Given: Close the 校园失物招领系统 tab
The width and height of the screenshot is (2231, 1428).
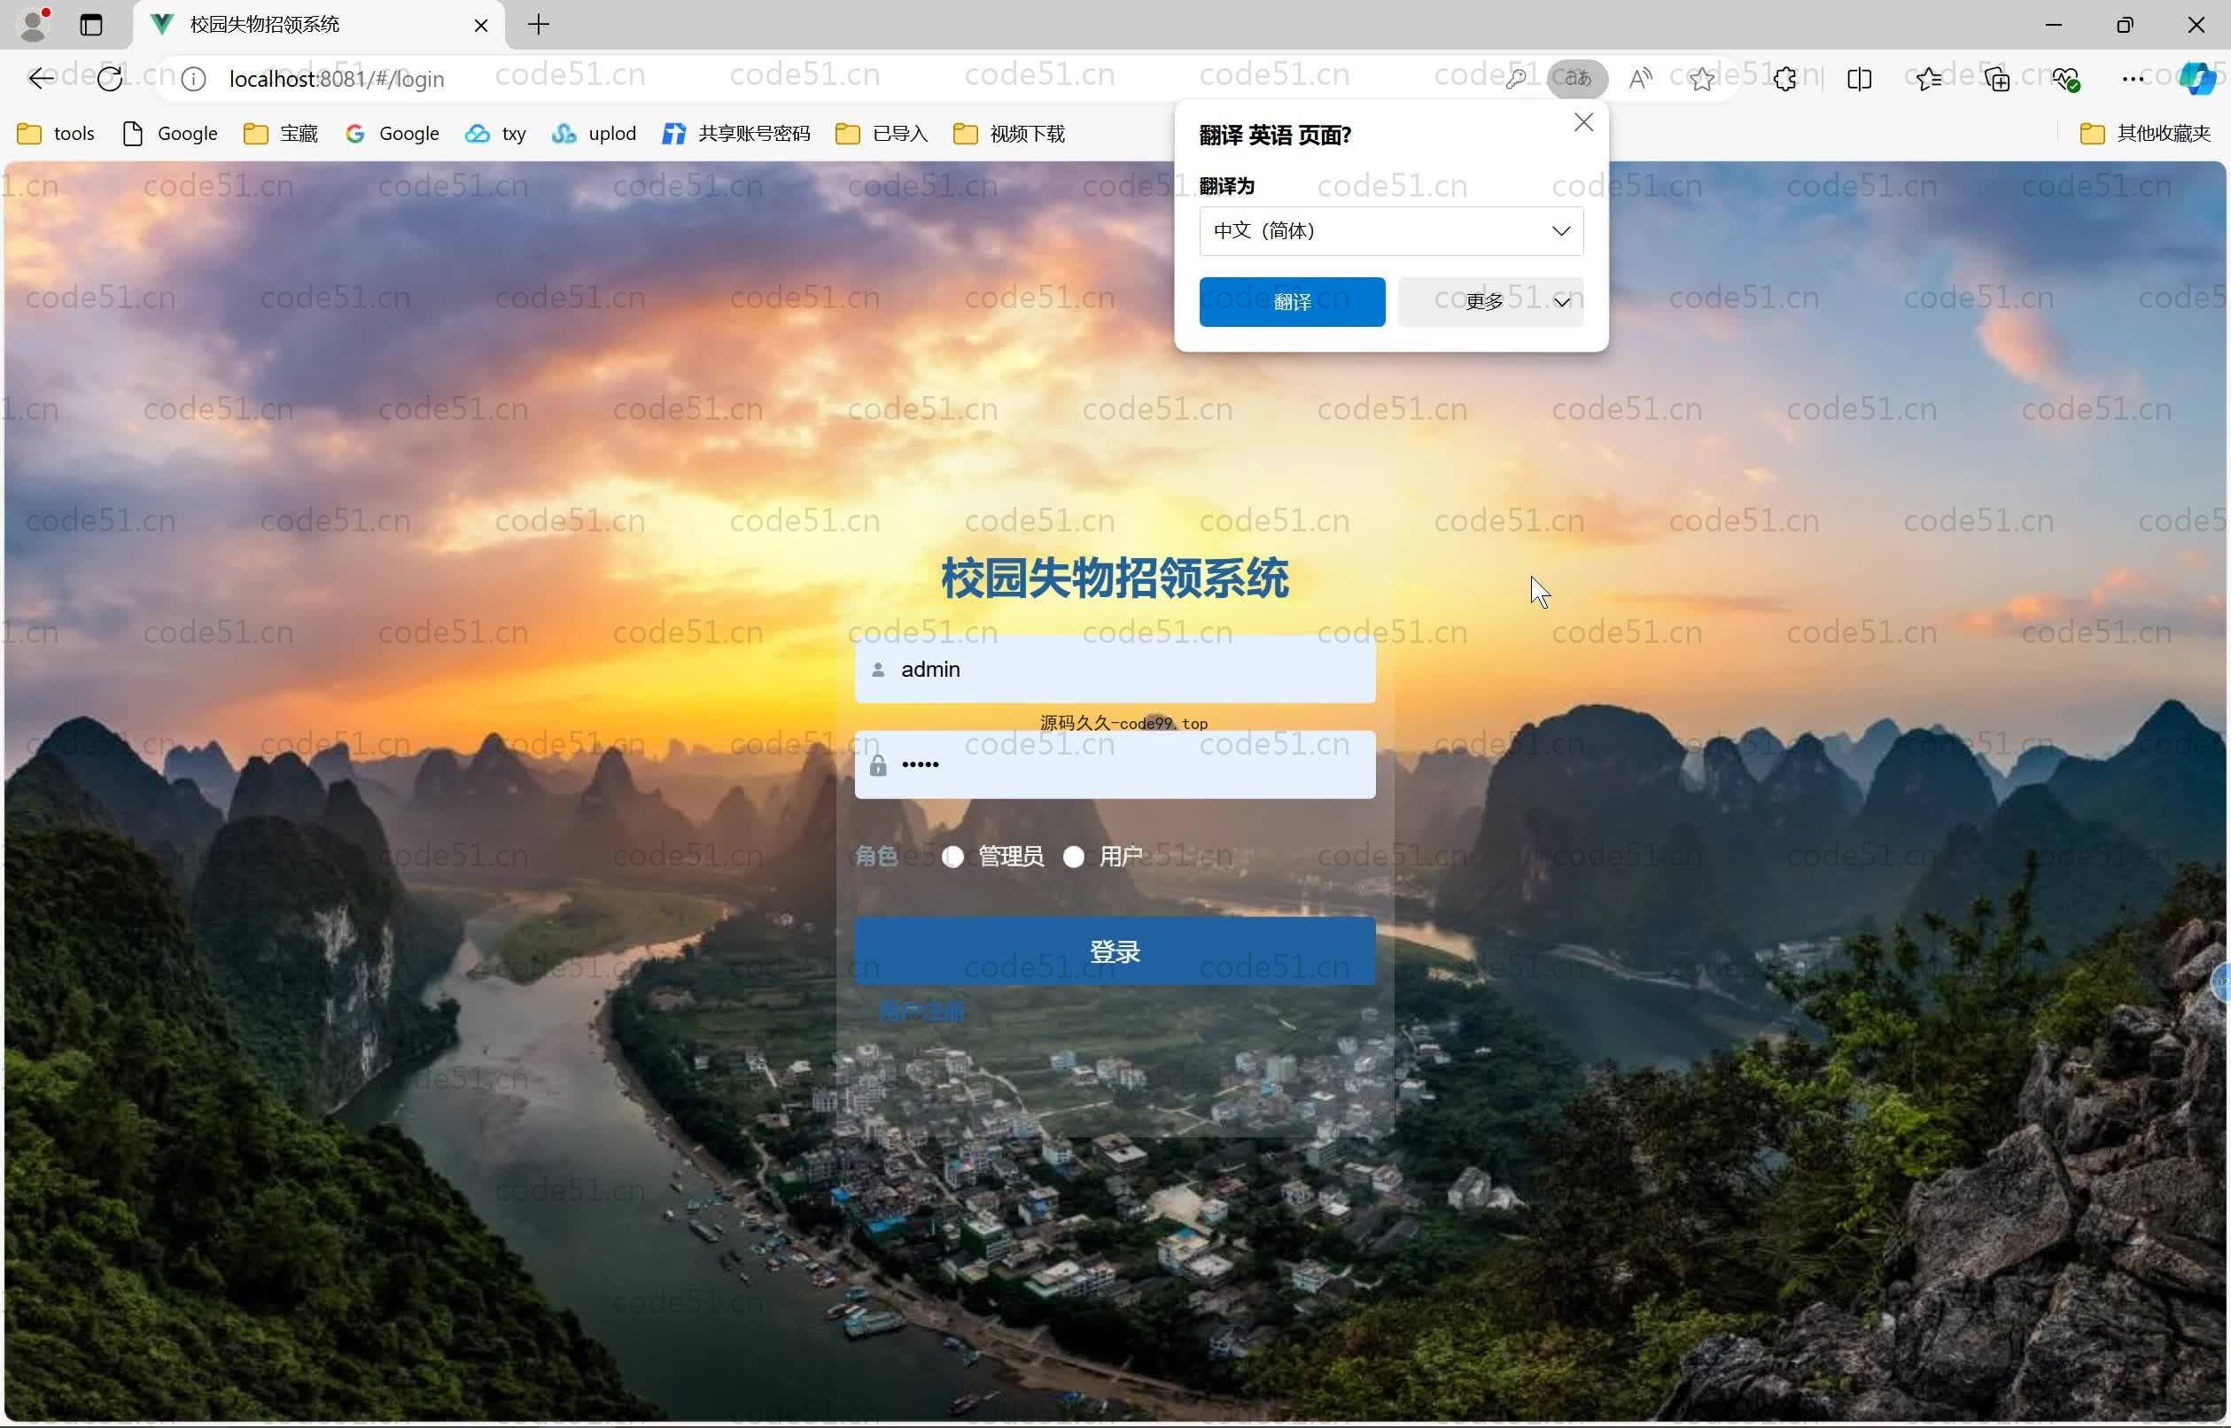Looking at the screenshot, I should (x=480, y=25).
